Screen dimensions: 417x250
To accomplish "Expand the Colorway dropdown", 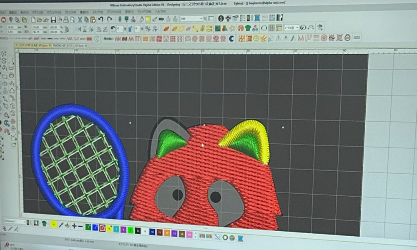I will (24, 222).
